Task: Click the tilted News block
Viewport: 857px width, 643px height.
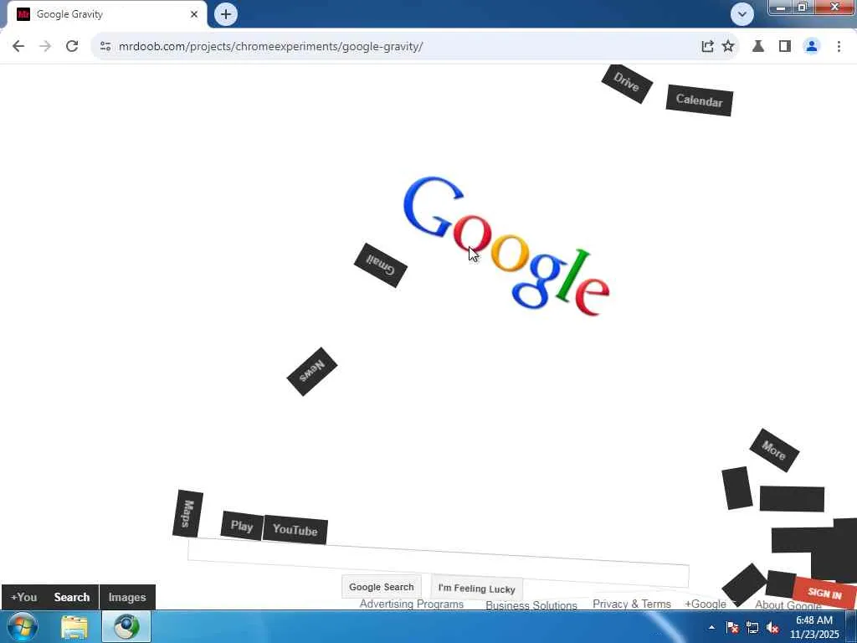Action: tap(312, 371)
